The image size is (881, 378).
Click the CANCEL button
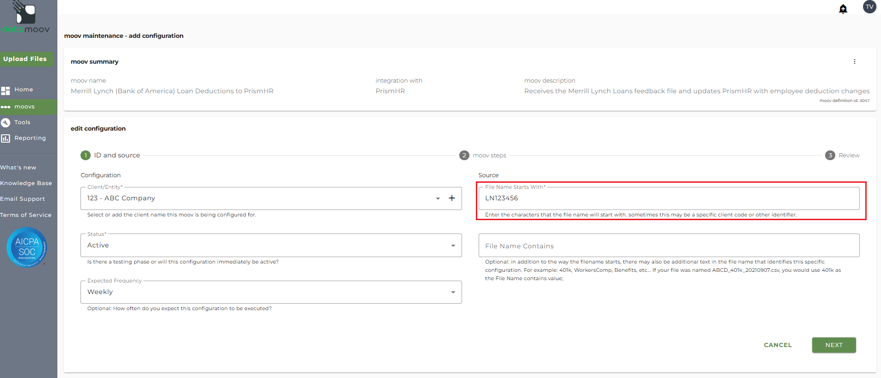[778, 345]
